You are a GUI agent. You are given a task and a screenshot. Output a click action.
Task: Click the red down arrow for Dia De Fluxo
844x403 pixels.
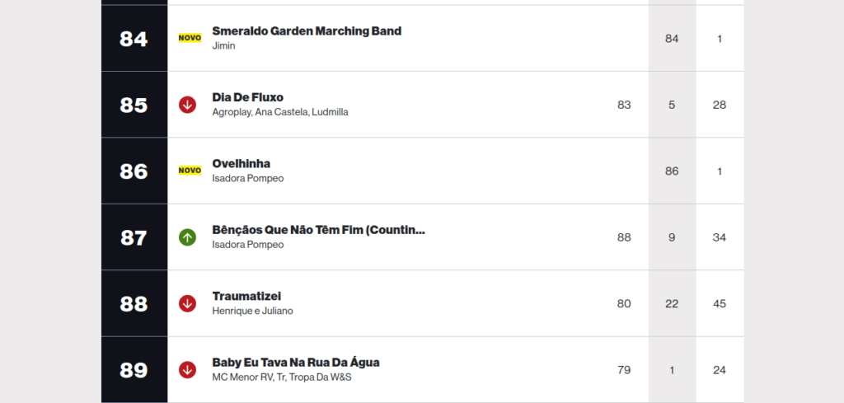point(187,105)
